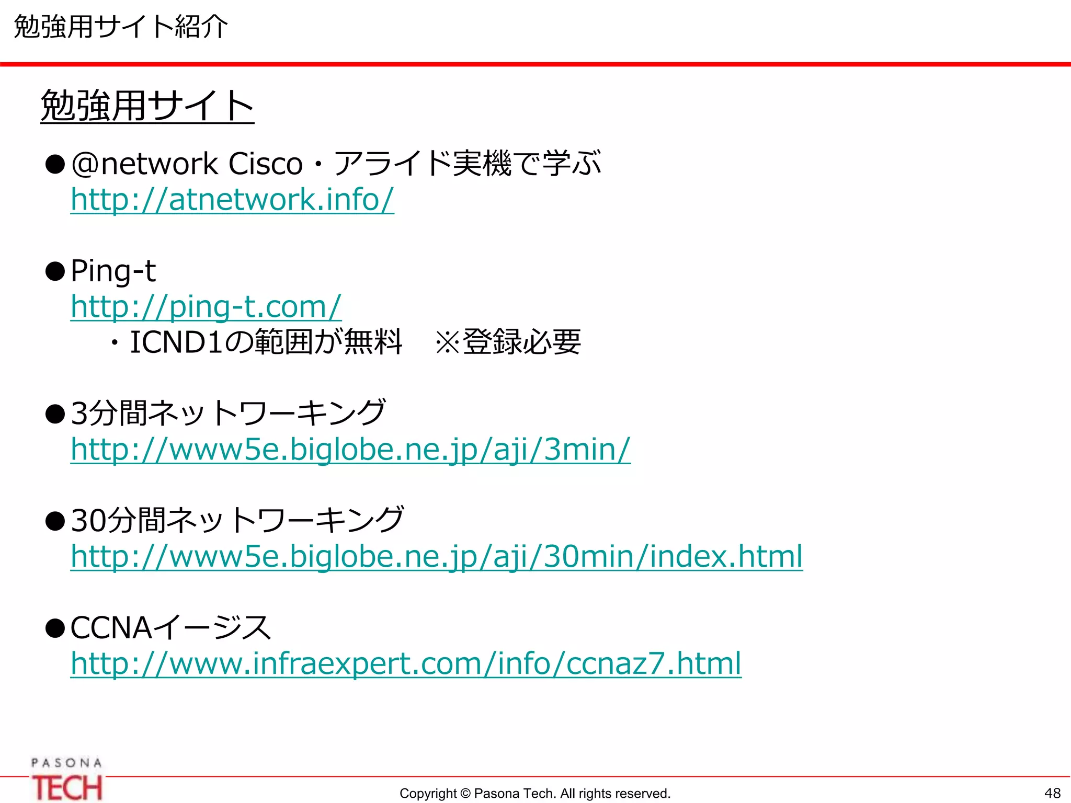
Task: Open the http://ping-t.com/ link
Action: click(x=206, y=307)
